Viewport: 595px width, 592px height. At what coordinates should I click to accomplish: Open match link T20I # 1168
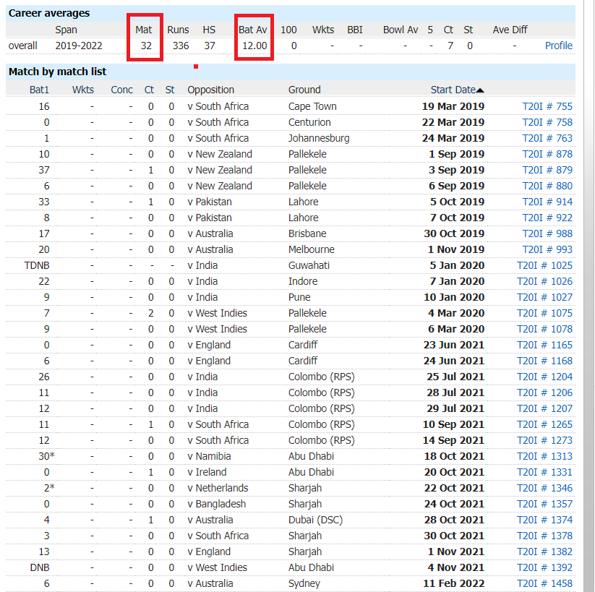(544, 361)
